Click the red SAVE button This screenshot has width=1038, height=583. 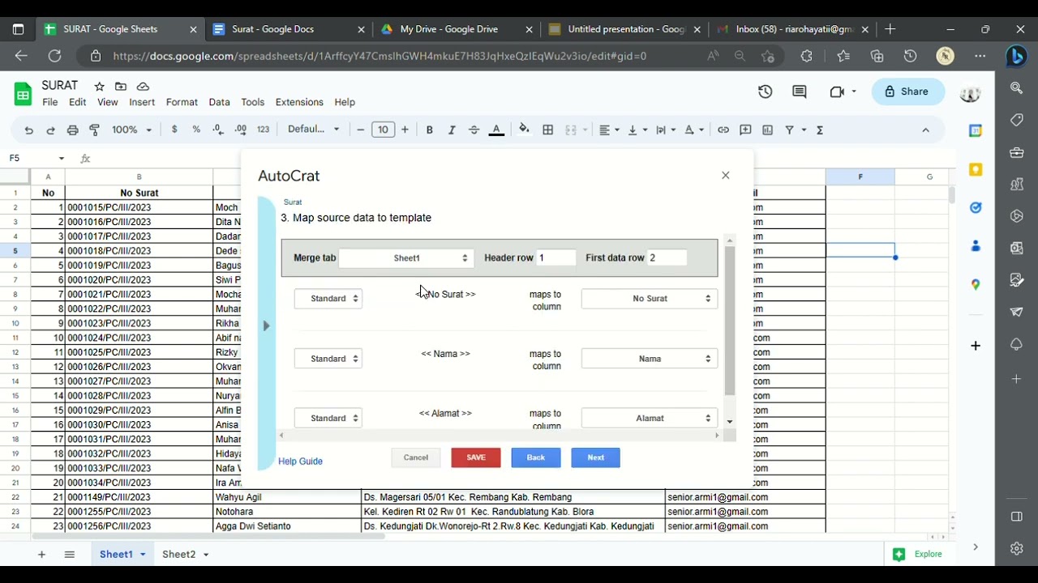click(476, 457)
